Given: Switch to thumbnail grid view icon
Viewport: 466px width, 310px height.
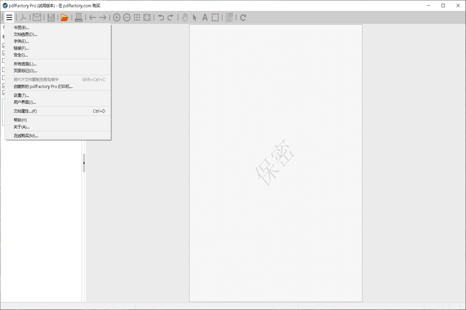Looking at the screenshot, I should tap(137, 18).
